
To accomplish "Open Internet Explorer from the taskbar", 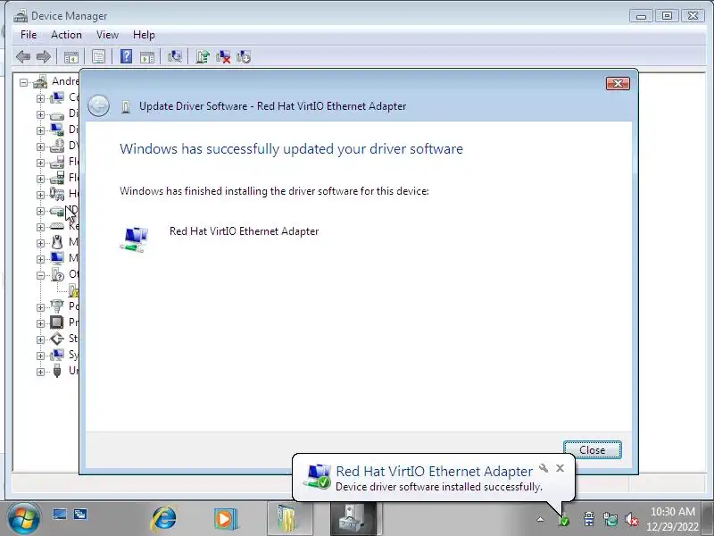I will click(x=164, y=519).
